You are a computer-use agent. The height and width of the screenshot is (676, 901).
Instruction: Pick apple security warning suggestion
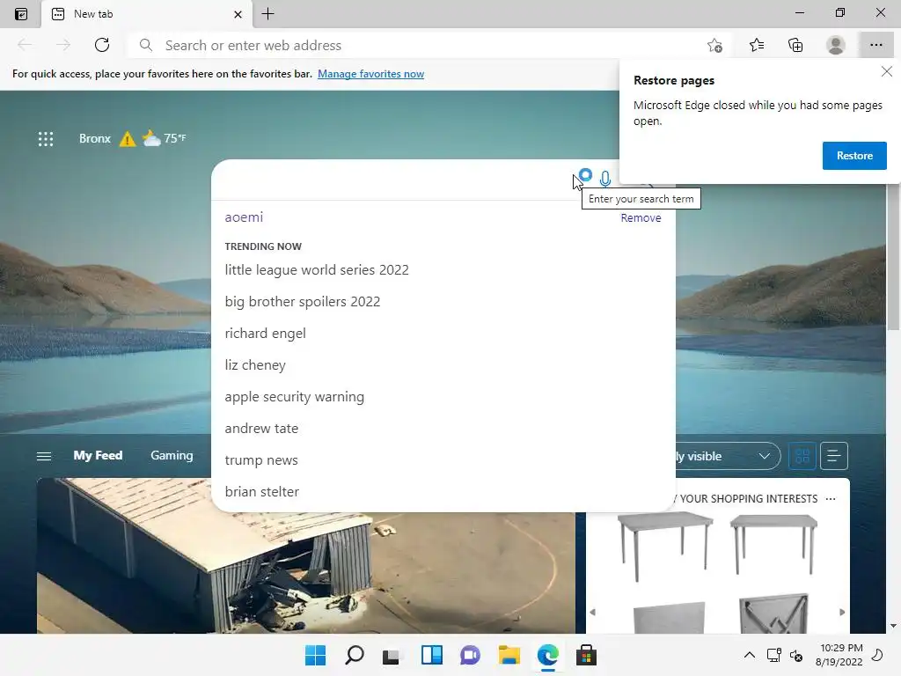294,397
